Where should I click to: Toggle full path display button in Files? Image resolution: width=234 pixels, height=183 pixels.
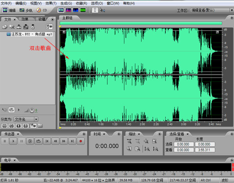(40, 126)
